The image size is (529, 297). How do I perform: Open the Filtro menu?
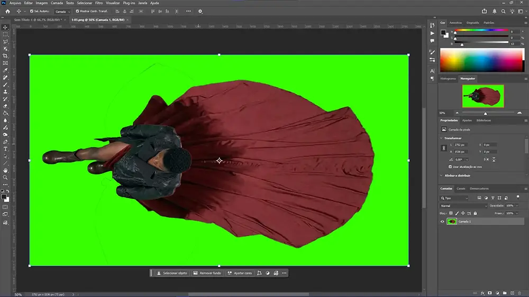pyautogui.click(x=99, y=3)
